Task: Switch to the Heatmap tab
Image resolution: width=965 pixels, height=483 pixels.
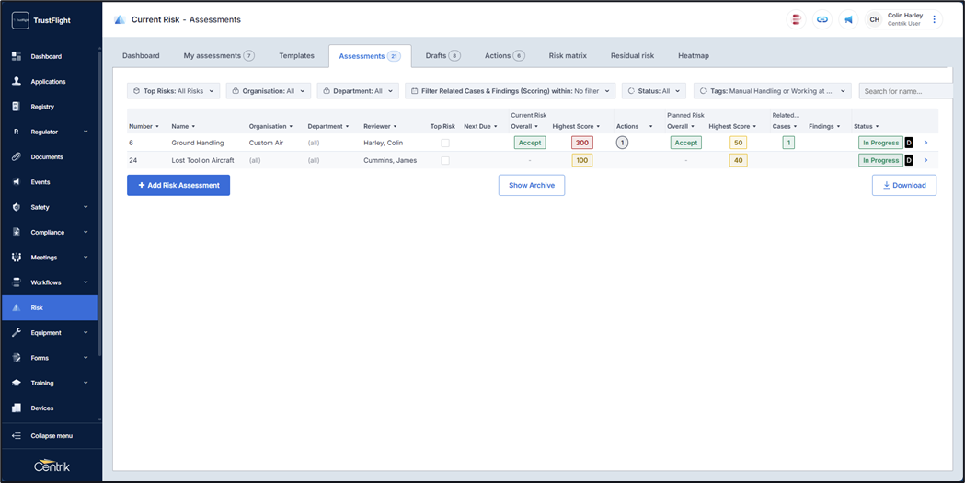Action: [693, 56]
